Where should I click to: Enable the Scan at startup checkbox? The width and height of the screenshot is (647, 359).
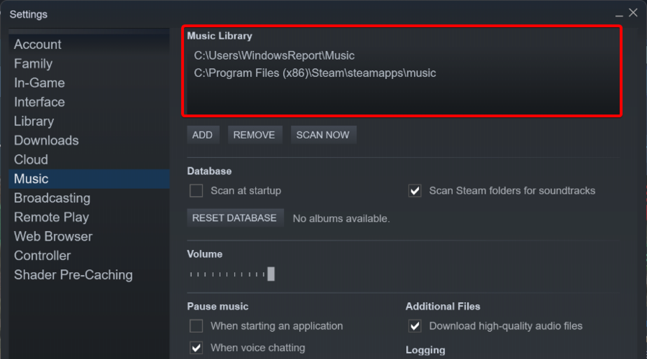point(196,191)
